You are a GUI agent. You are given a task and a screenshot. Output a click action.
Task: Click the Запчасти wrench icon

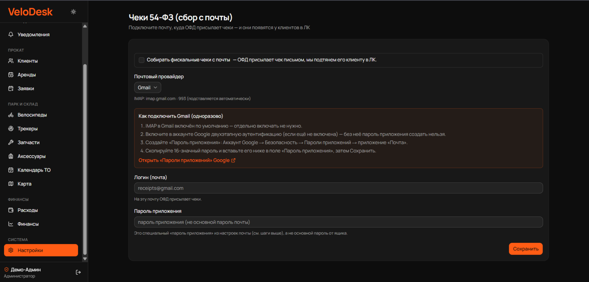pos(11,142)
